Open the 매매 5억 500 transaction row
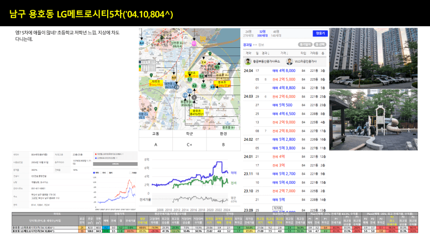 click(284, 105)
